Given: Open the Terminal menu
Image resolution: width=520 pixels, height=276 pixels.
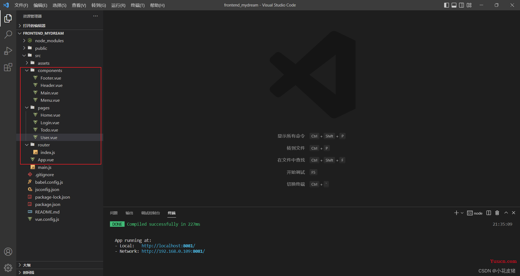Looking at the screenshot, I should pos(138,5).
